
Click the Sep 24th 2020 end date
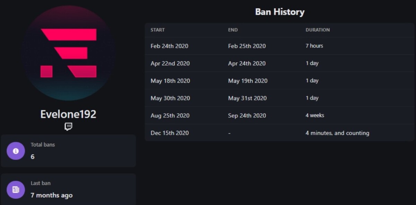(247, 115)
